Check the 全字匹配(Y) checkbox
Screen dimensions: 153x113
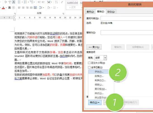89,67
